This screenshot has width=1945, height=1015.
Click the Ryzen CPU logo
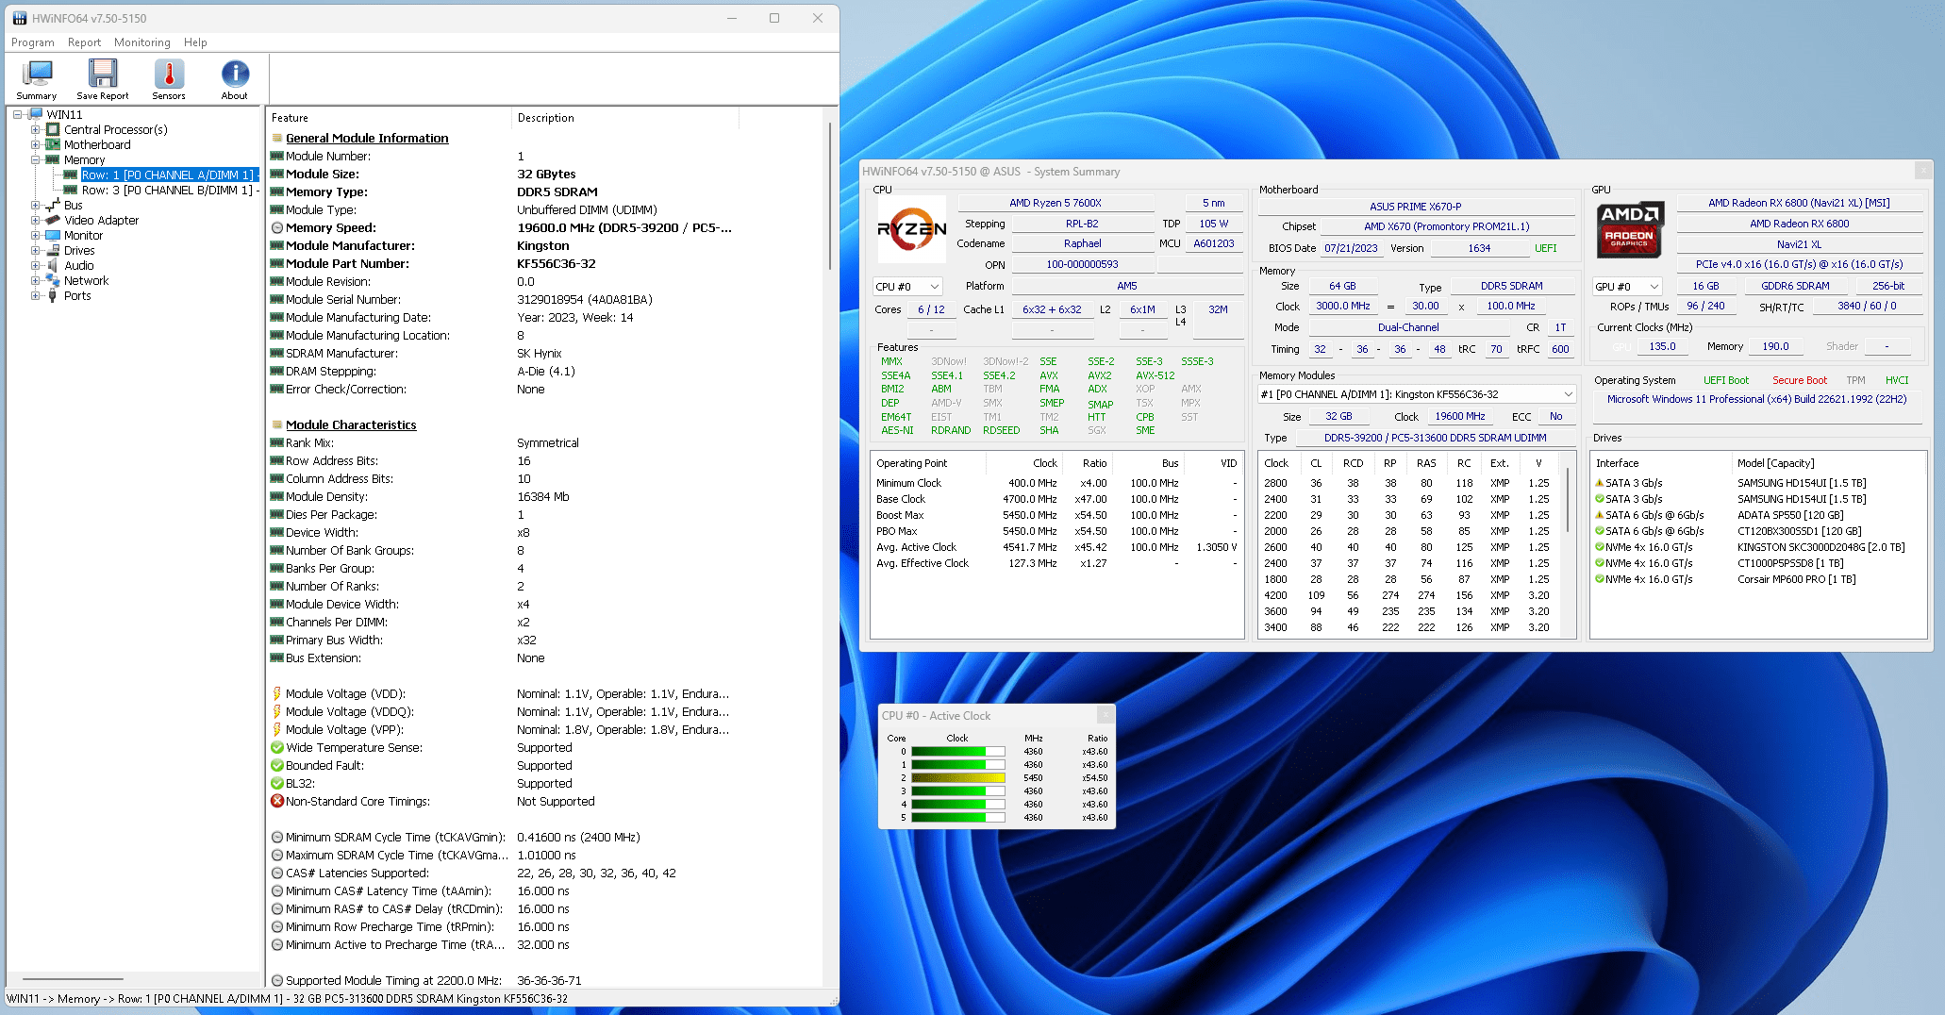point(911,229)
